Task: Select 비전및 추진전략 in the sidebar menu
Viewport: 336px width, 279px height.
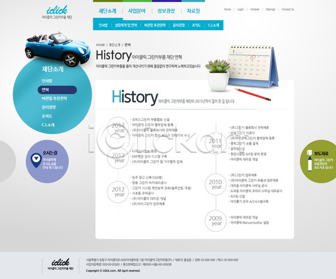Action: click(54, 99)
